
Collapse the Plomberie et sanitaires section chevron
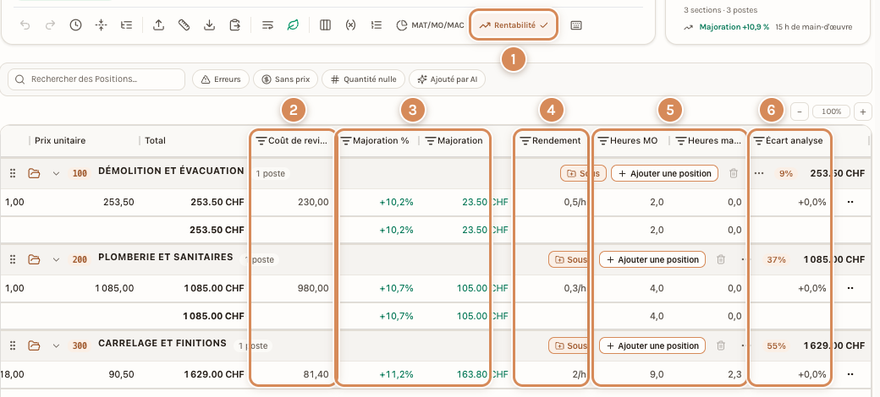(x=56, y=259)
